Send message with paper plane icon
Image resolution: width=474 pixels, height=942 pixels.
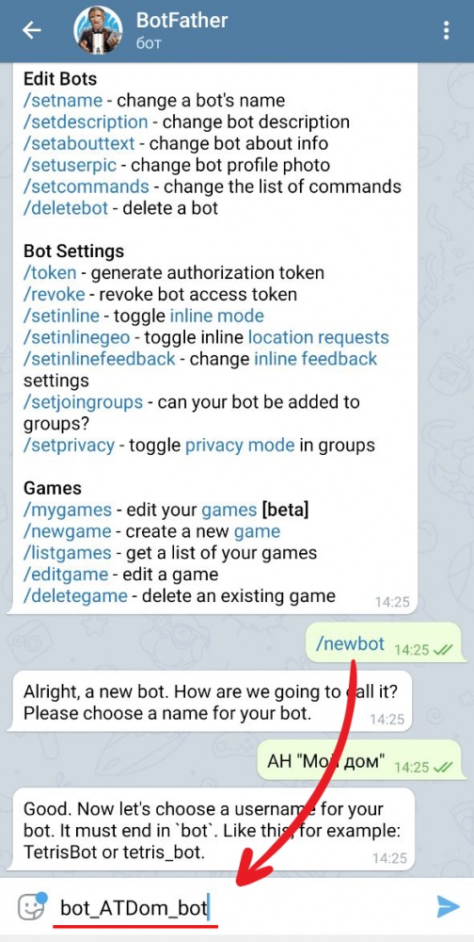pos(448,906)
